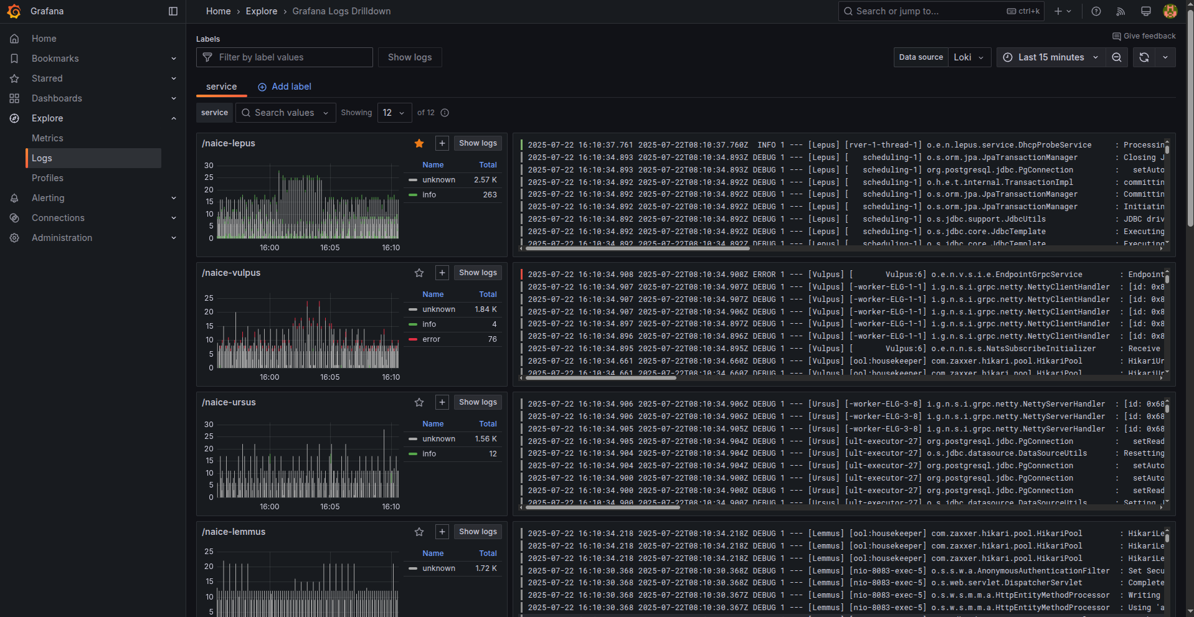
Task: Favorite the /naice-vulpus service star
Action: [419, 273]
